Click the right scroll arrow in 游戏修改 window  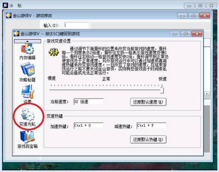click(207, 94)
